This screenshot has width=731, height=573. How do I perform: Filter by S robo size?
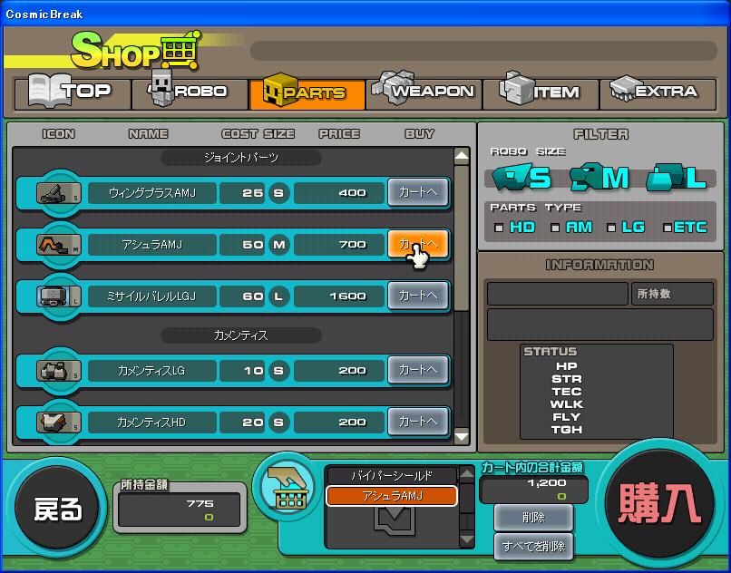[521, 178]
